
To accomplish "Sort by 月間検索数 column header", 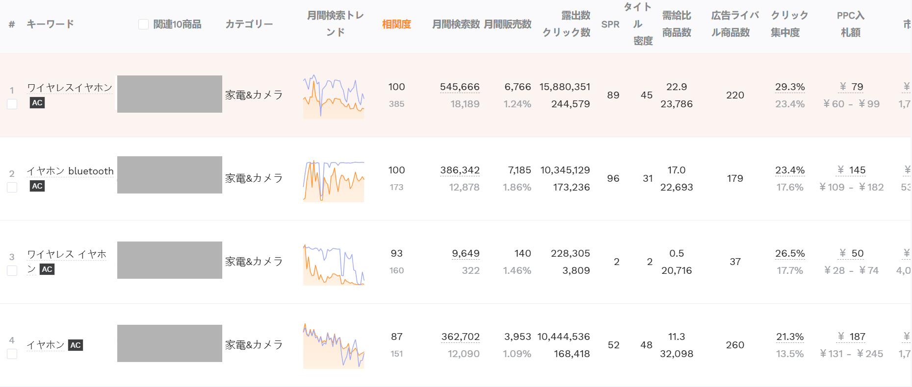I will [456, 24].
